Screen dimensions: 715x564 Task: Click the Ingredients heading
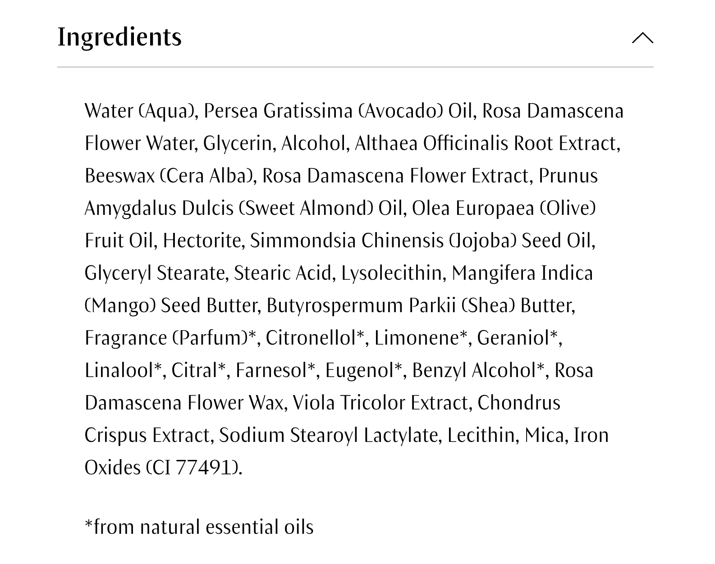119,37
